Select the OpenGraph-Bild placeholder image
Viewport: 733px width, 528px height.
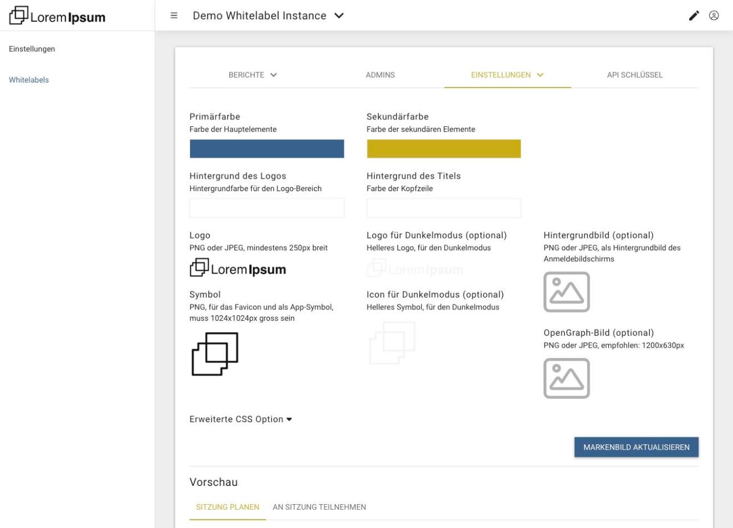coord(566,378)
